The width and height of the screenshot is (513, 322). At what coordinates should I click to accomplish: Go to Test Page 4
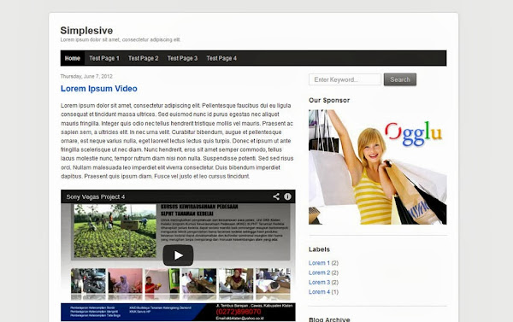point(221,58)
